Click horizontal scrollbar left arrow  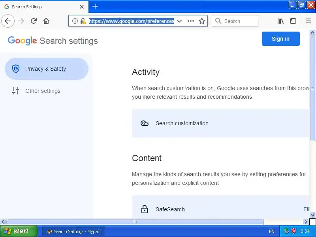coord(3,222)
